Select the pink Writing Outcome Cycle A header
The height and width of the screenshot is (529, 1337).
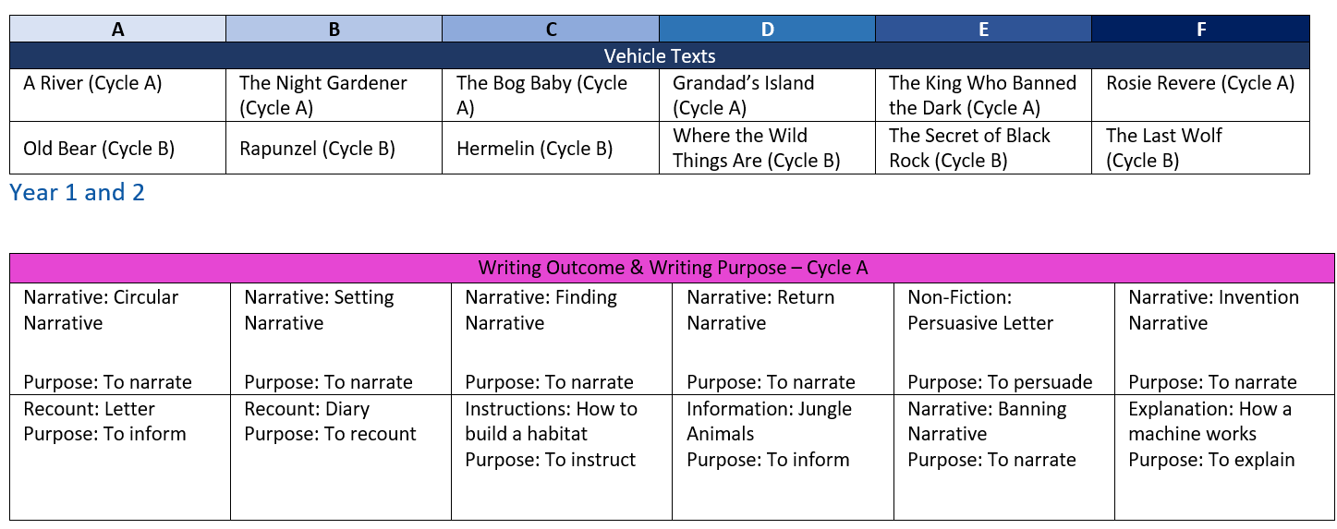[672, 268]
